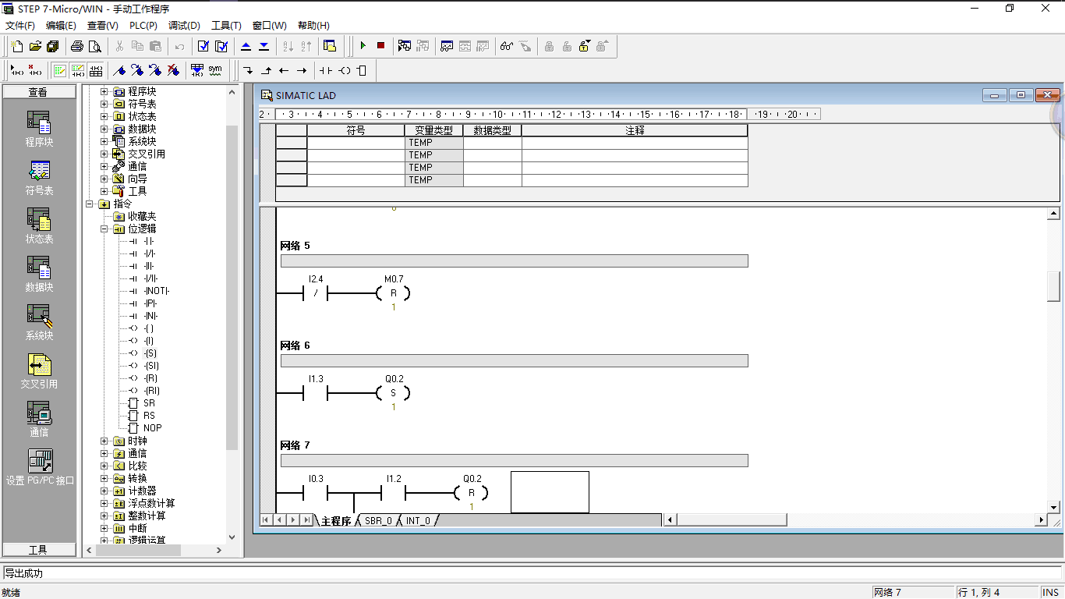Switch to the INT_0 tab
Image resolution: width=1065 pixels, height=599 pixels.
click(418, 520)
